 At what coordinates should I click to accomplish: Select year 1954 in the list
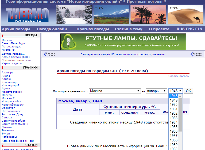click(173, 122)
